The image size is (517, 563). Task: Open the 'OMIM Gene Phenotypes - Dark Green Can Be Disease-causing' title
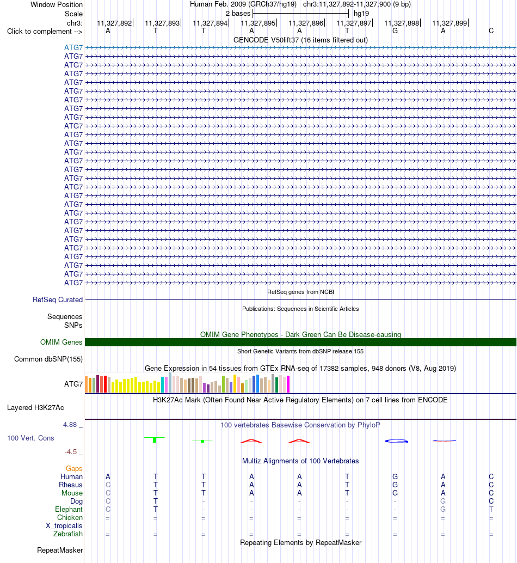(300, 334)
